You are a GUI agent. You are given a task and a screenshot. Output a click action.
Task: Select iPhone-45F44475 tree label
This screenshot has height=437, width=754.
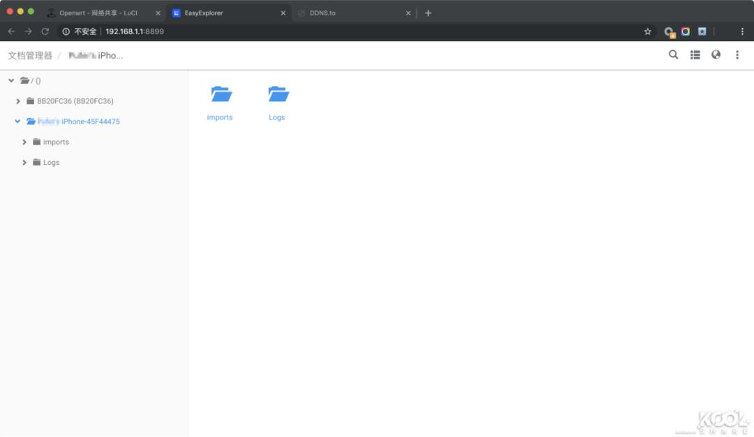pyautogui.click(x=79, y=121)
